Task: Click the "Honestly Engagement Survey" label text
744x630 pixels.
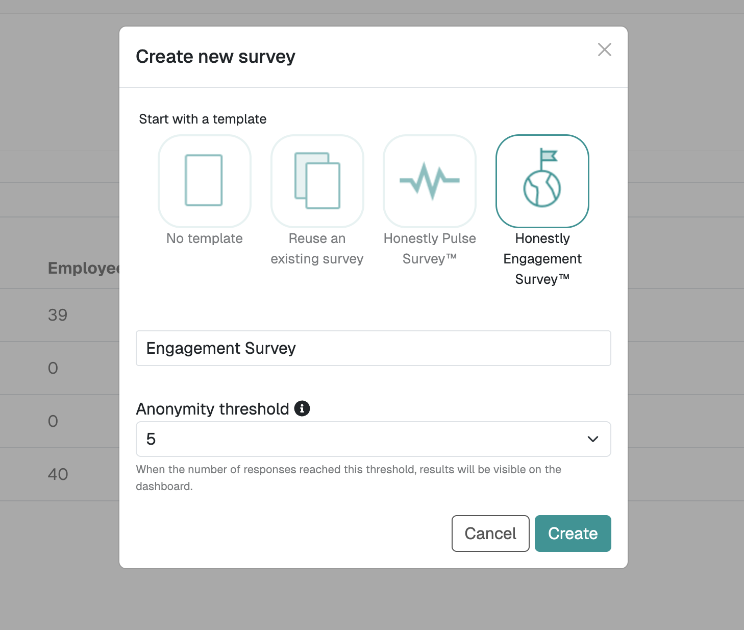Action: coord(542,259)
